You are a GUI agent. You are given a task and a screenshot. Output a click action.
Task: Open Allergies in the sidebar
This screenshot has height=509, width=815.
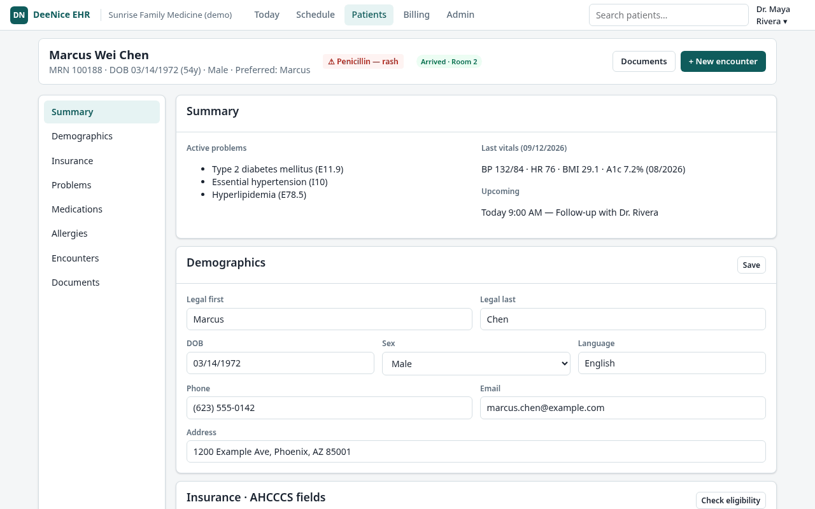102,234
